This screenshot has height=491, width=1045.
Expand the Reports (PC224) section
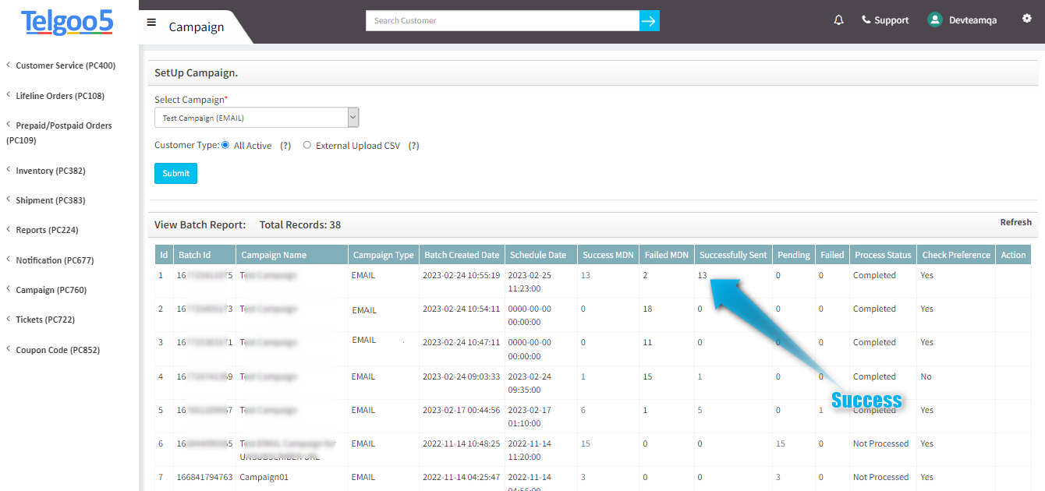(48, 229)
